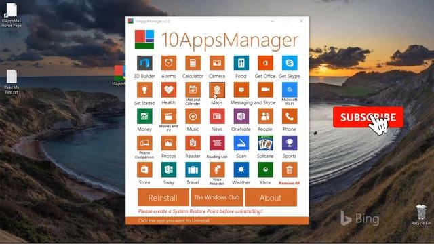The width and height of the screenshot is (434, 244).
Task: Click the red Subscribe button
Action: (368, 117)
